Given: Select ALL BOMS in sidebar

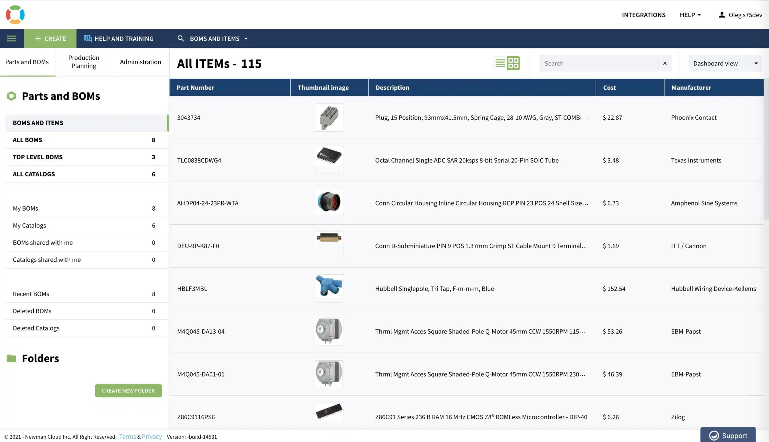Looking at the screenshot, I should point(87,140).
